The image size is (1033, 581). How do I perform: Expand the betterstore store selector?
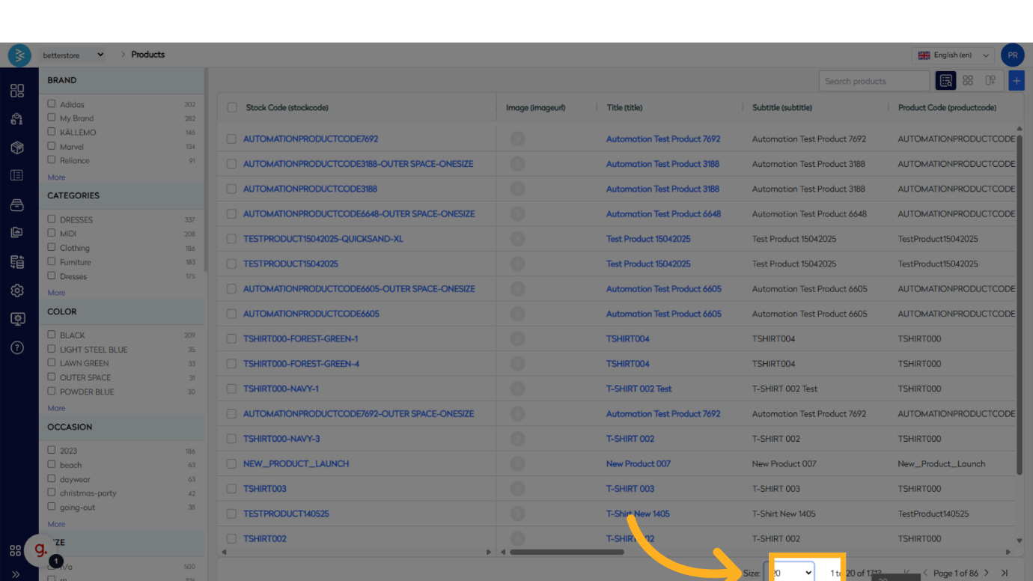click(x=73, y=55)
